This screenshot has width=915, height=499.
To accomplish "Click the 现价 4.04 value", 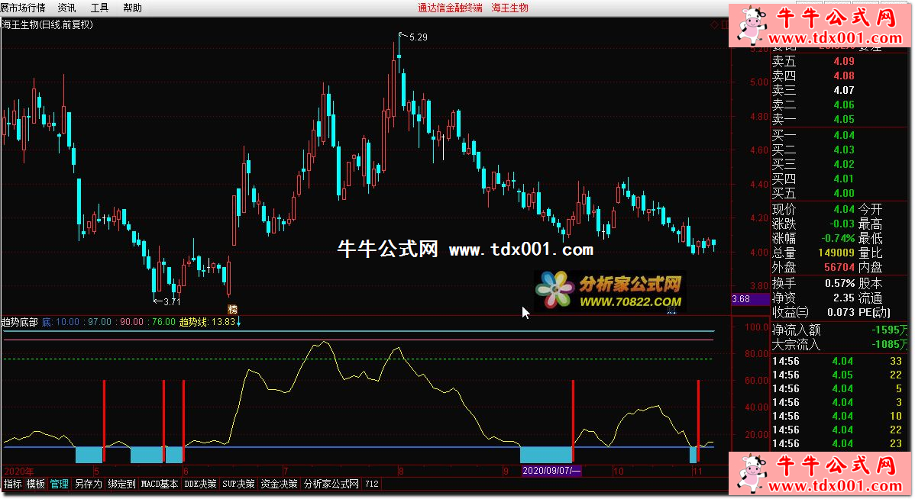I will (844, 209).
